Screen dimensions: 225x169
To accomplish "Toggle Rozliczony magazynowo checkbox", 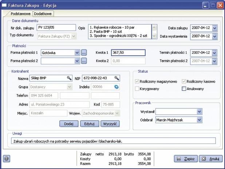I will click(x=137, y=81).
